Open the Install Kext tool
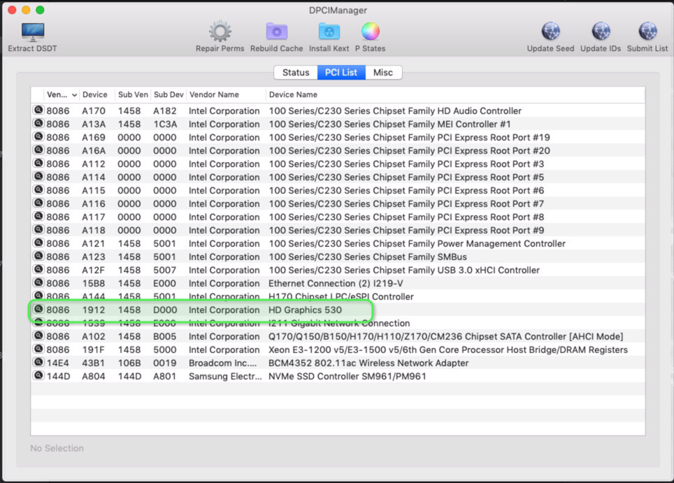The height and width of the screenshot is (483, 674). [329, 32]
